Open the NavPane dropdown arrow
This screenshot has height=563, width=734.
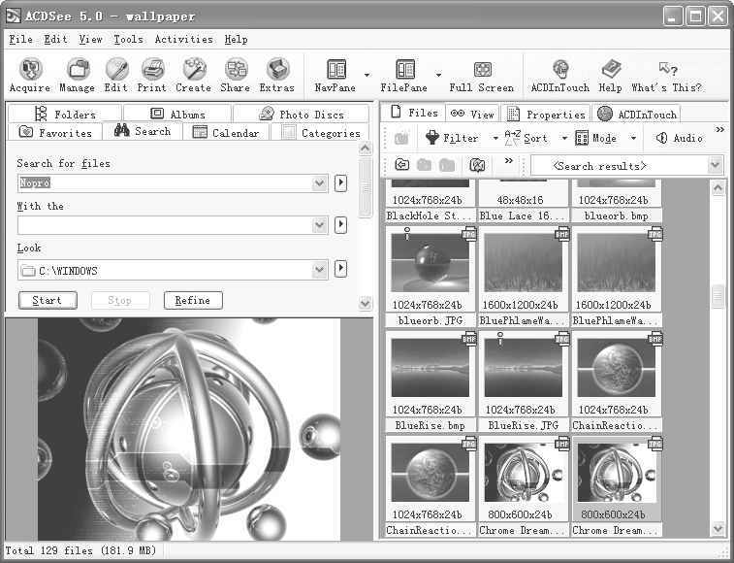pos(367,75)
